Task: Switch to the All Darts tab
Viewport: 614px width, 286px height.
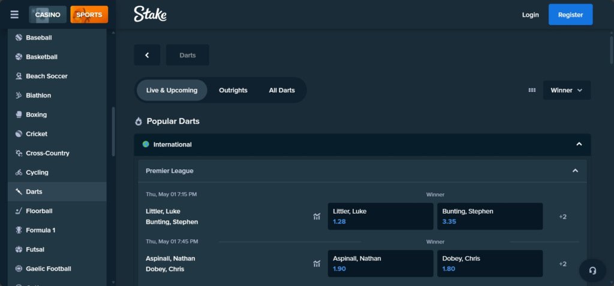Action: click(x=282, y=90)
